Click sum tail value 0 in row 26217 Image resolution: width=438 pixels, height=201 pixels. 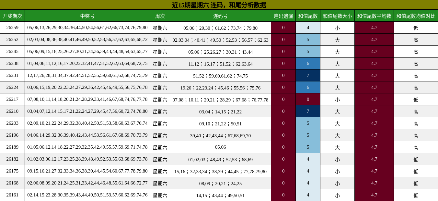308,99
